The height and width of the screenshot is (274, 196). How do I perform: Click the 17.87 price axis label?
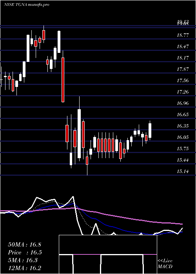tap(183, 69)
